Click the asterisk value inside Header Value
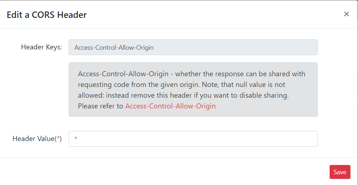The image size is (358, 185). pos(75,139)
